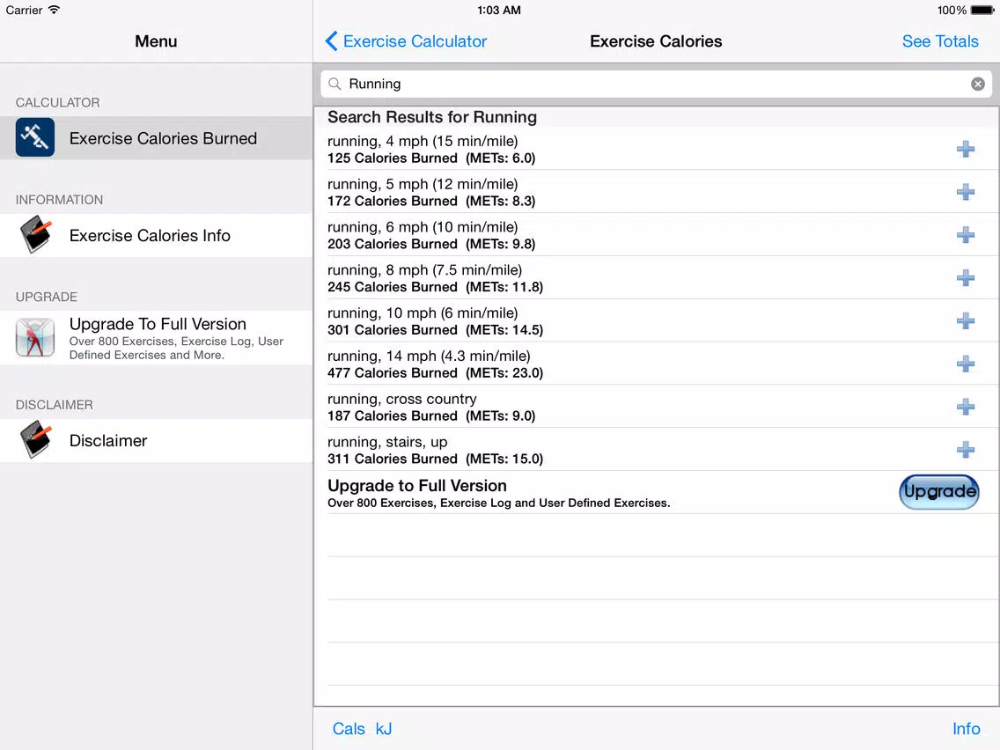
Task: Tap the battery indicator icon
Action: click(982, 11)
